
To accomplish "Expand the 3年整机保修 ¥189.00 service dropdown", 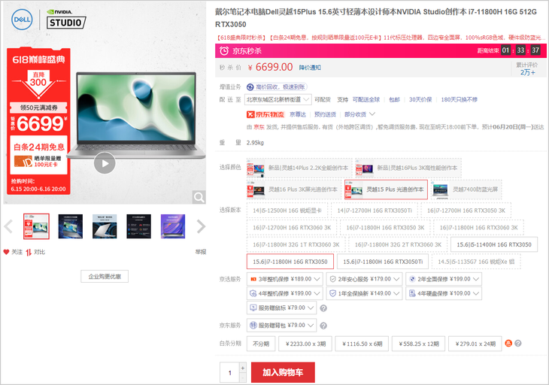I will (317, 278).
